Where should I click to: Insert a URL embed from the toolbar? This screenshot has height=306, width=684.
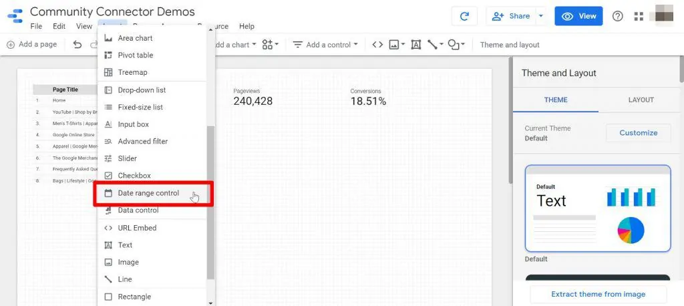377,45
